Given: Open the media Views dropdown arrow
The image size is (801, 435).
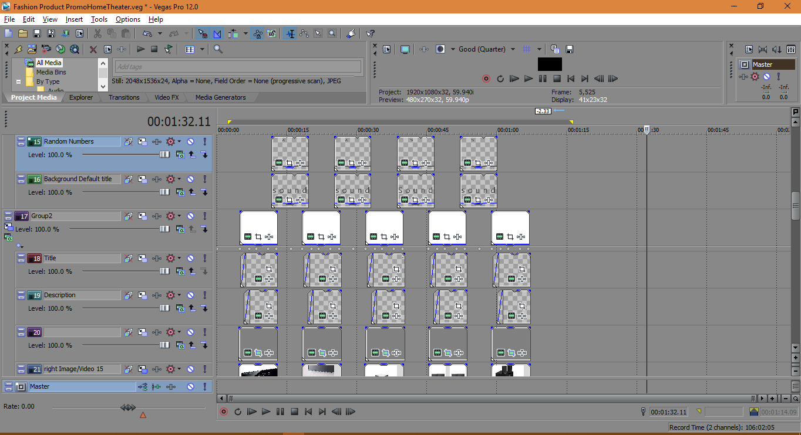Looking at the screenshot, I should [202, 49].
